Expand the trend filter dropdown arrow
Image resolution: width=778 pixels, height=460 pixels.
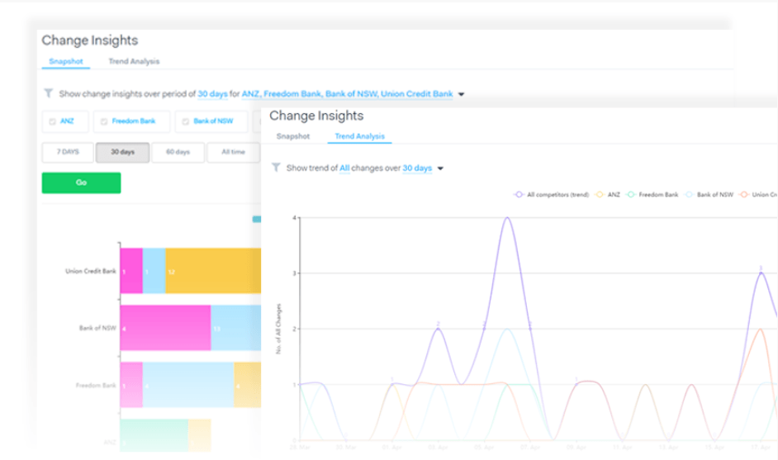[440, 168]
